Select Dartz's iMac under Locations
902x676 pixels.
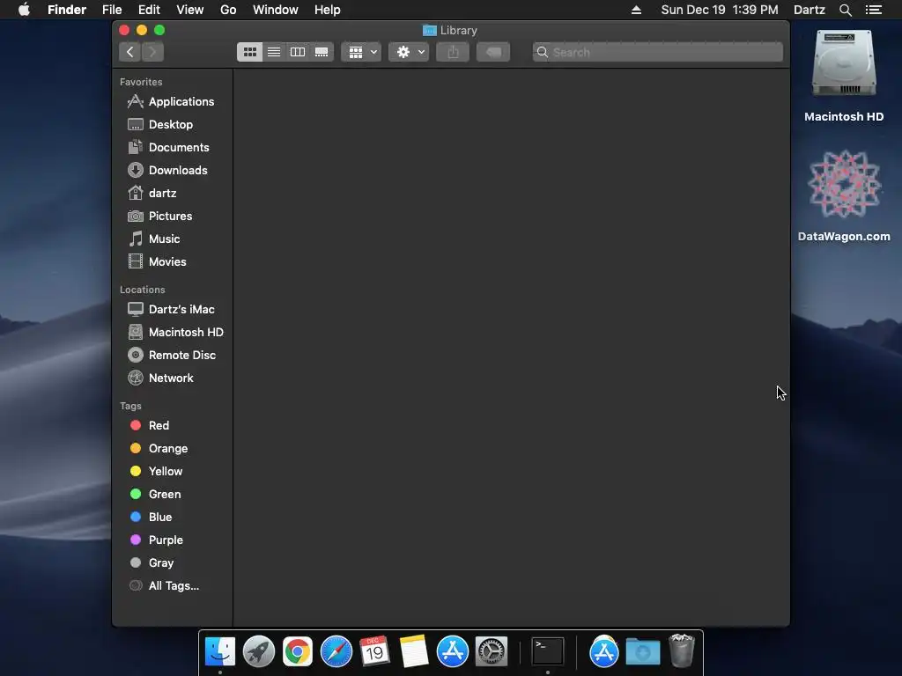172,309
